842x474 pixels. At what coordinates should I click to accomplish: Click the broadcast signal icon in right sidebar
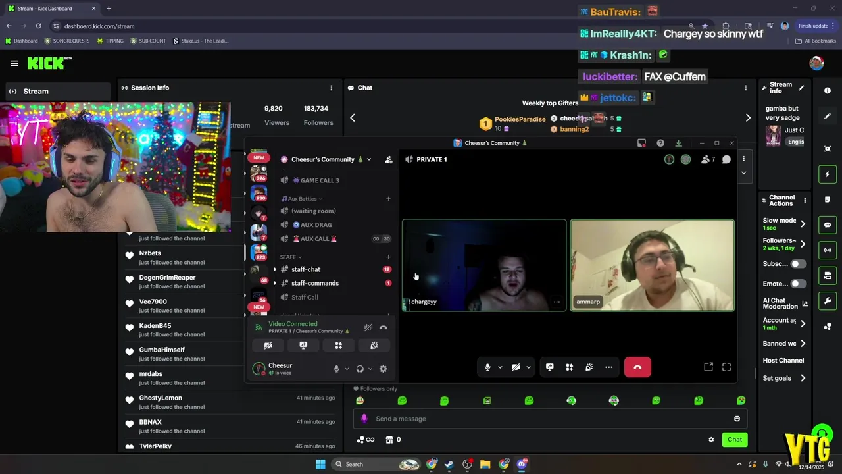(x=828, y=250)
